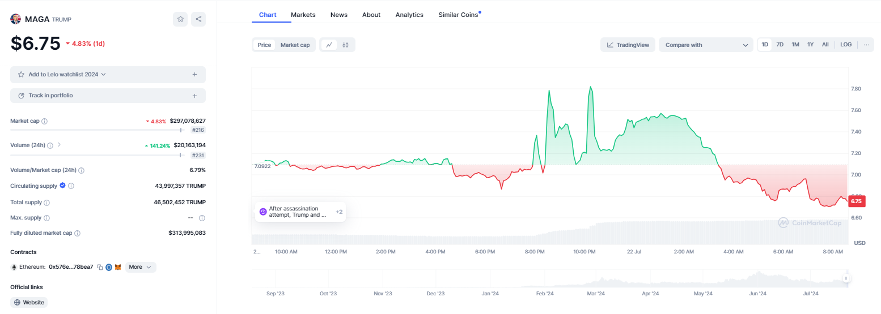
Task: Switch chart to Market cap view
Action: coord(295,45)
